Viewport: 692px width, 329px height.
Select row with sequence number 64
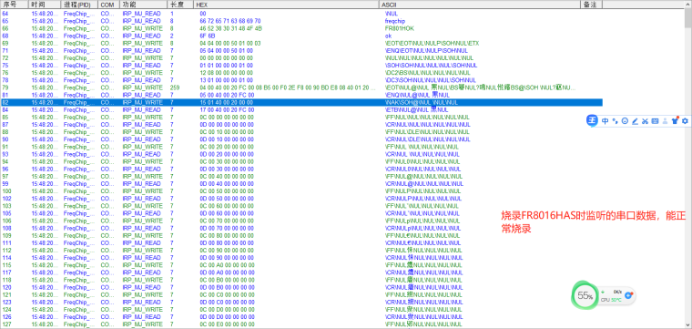(301, 14)
